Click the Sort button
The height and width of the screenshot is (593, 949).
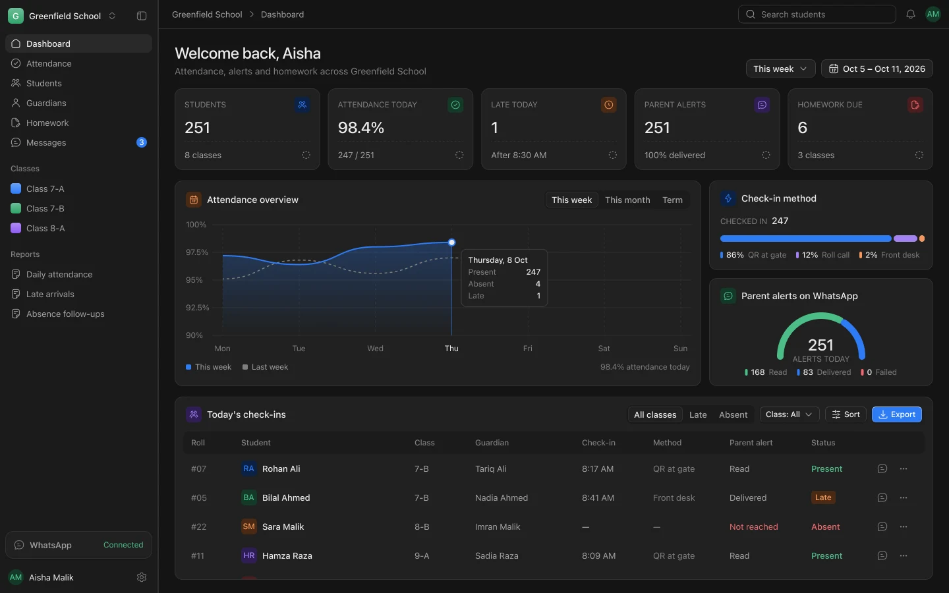(x=846, y=414)
